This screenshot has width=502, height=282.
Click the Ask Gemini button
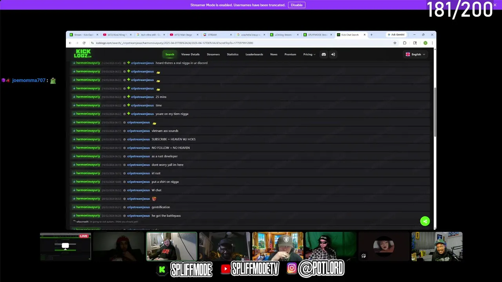(396, 34)
